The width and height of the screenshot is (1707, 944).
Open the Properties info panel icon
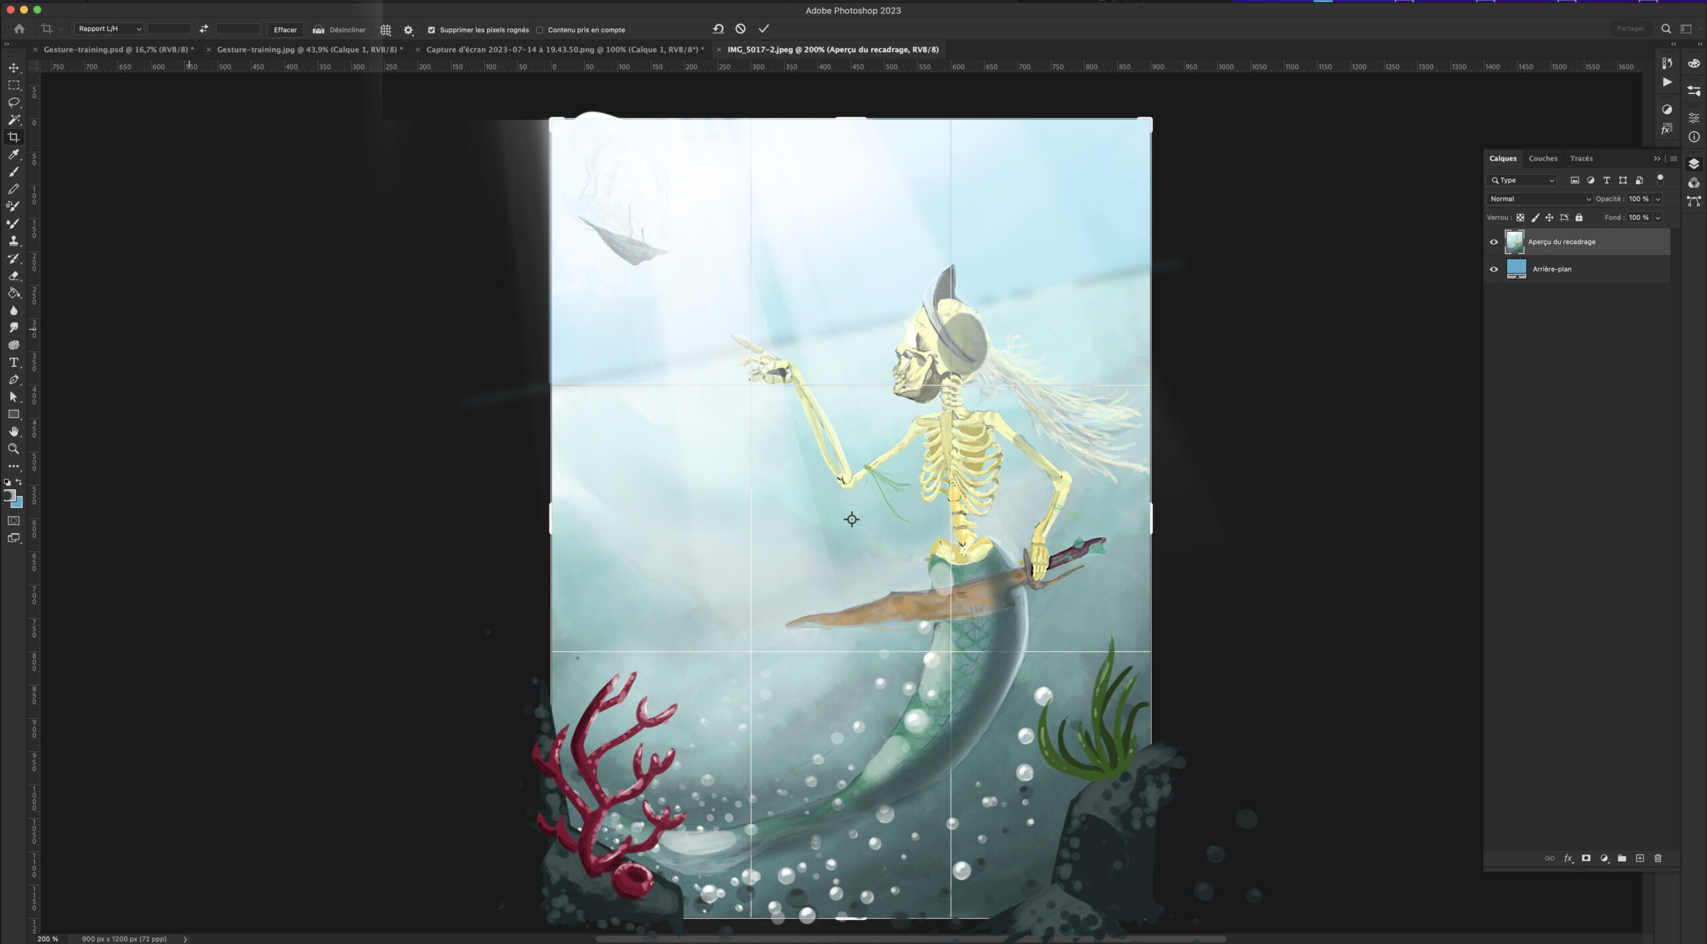coord(1694,137)
